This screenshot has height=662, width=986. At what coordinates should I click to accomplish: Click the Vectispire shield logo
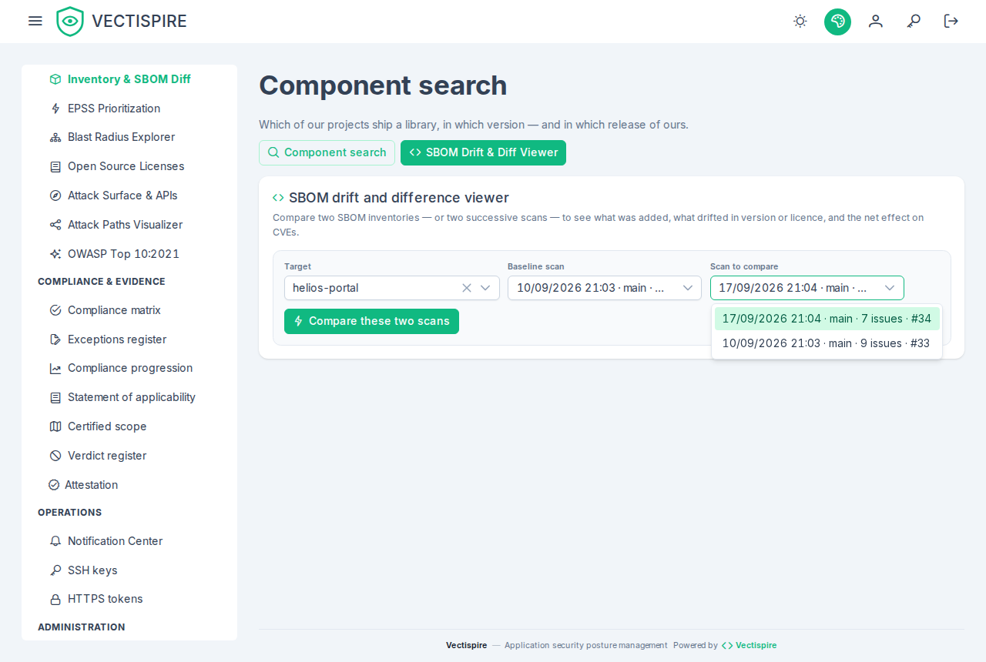click(70, 22)
